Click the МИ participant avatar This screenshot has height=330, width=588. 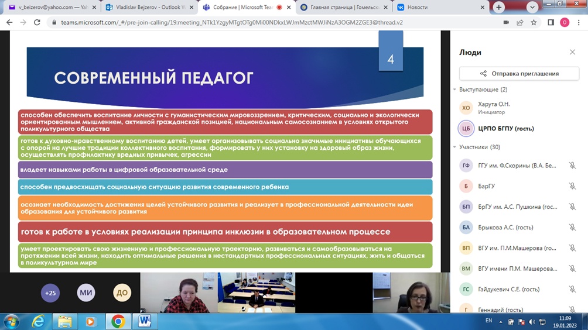(x=86, y=293)
